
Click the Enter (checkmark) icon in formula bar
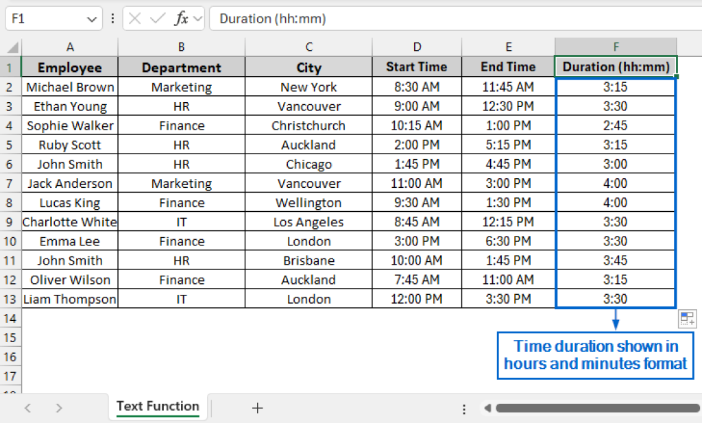(156, 19)
